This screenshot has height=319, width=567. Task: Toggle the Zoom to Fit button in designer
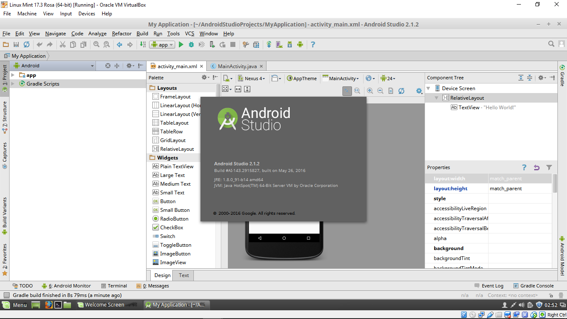pos(347,91)
